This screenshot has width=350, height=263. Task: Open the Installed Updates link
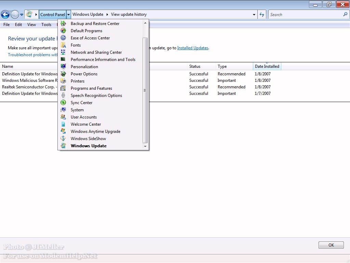192,48
